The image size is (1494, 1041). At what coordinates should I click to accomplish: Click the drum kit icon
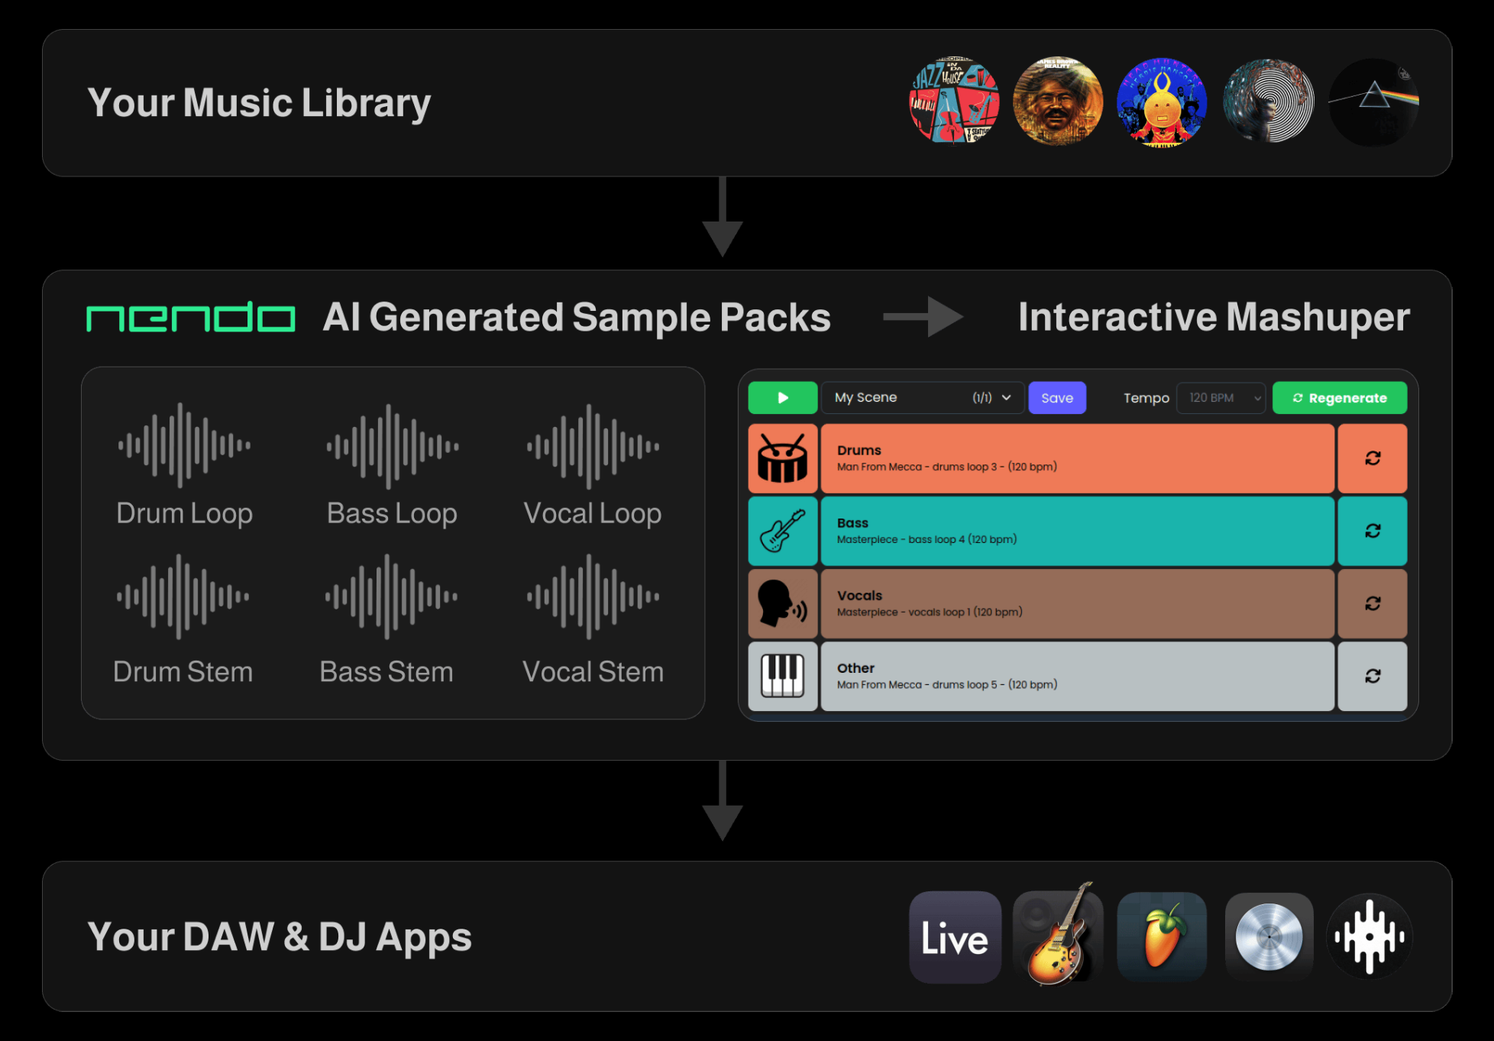pos(782,459)
